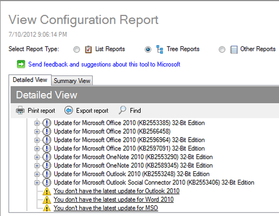Click info icon beside Outlook KB2553248
The width and height of the screenshot is (279, 216).
[x=47, y=174]
